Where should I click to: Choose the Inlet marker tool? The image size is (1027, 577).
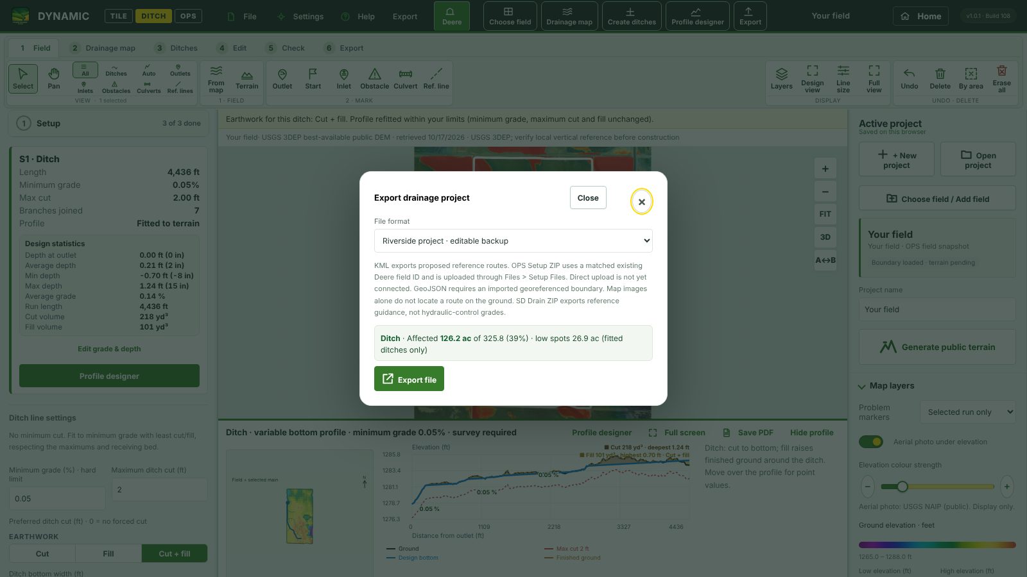click(x=344, y=78)
